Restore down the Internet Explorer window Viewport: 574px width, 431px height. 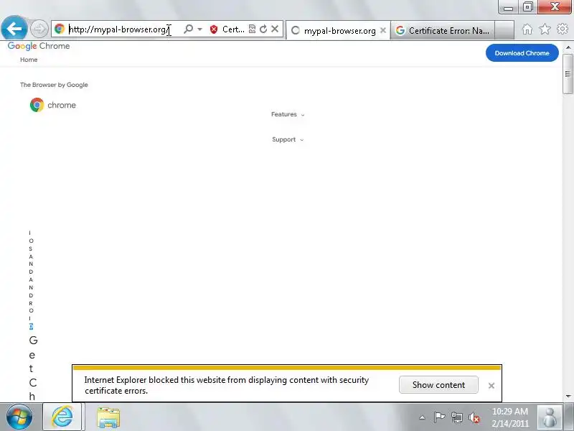527,7
